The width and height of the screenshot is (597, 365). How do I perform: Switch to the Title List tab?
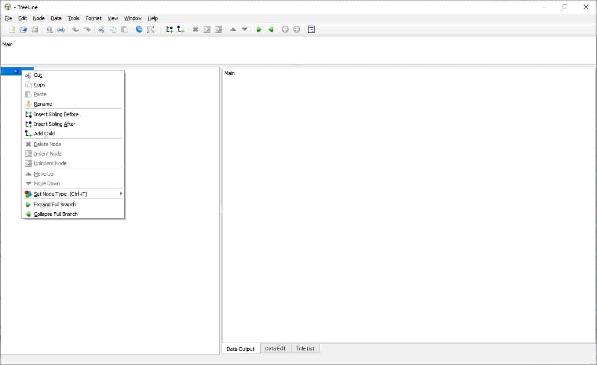pos(305,349)
